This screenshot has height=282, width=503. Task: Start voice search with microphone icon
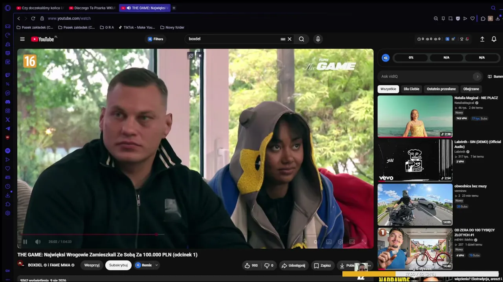click(x=318, y=39)
